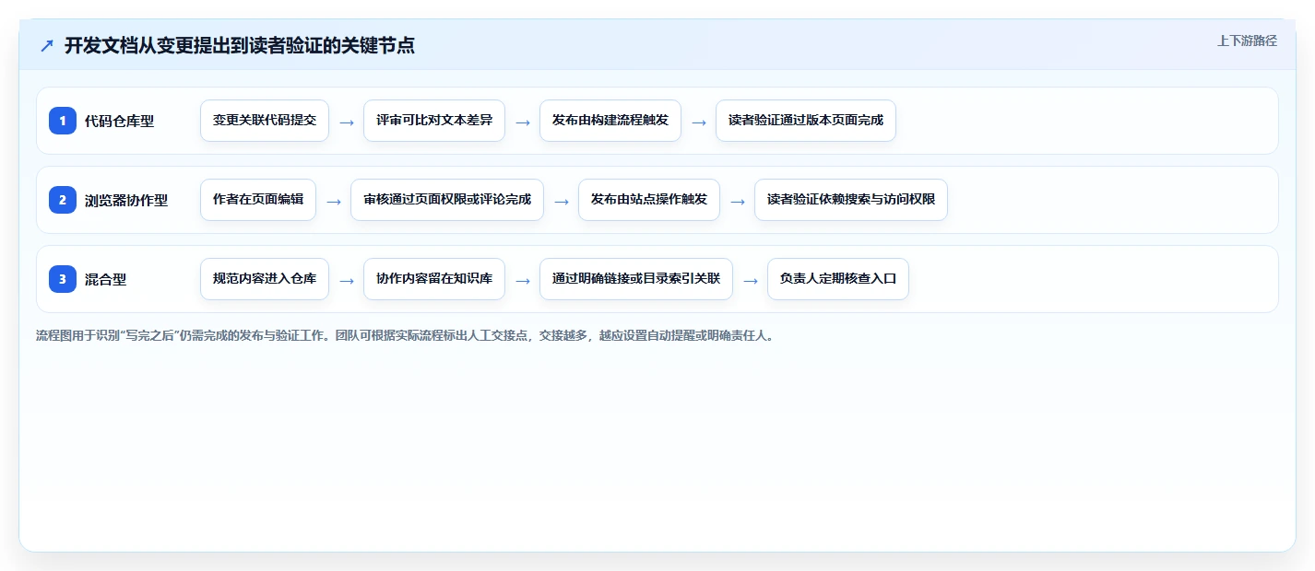Select the 变更关联代码提交 step
The image size is (1315, 571).
pos(265,121)
